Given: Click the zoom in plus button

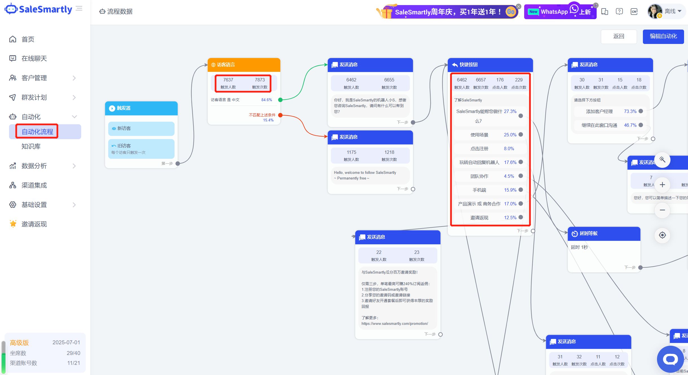Looking at the screenshot, I should (x=662, y=185).
